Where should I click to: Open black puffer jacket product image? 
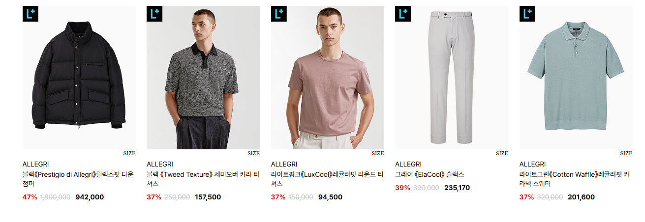[x=79, y=78]
